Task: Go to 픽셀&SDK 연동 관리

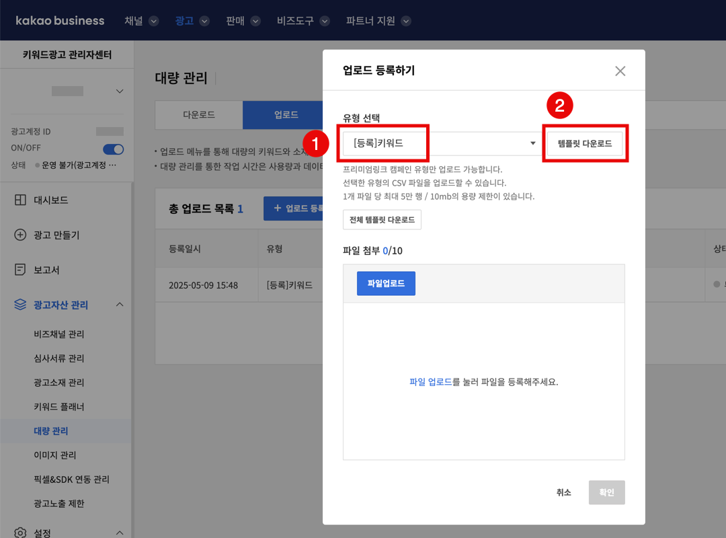Action: click(x=71, y=479)
